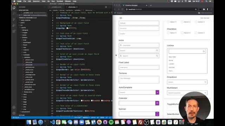Open the Accounts icon in VS Code activity bar
The image size is (225, 126).
pyautogui.click(x=14, y=107)
